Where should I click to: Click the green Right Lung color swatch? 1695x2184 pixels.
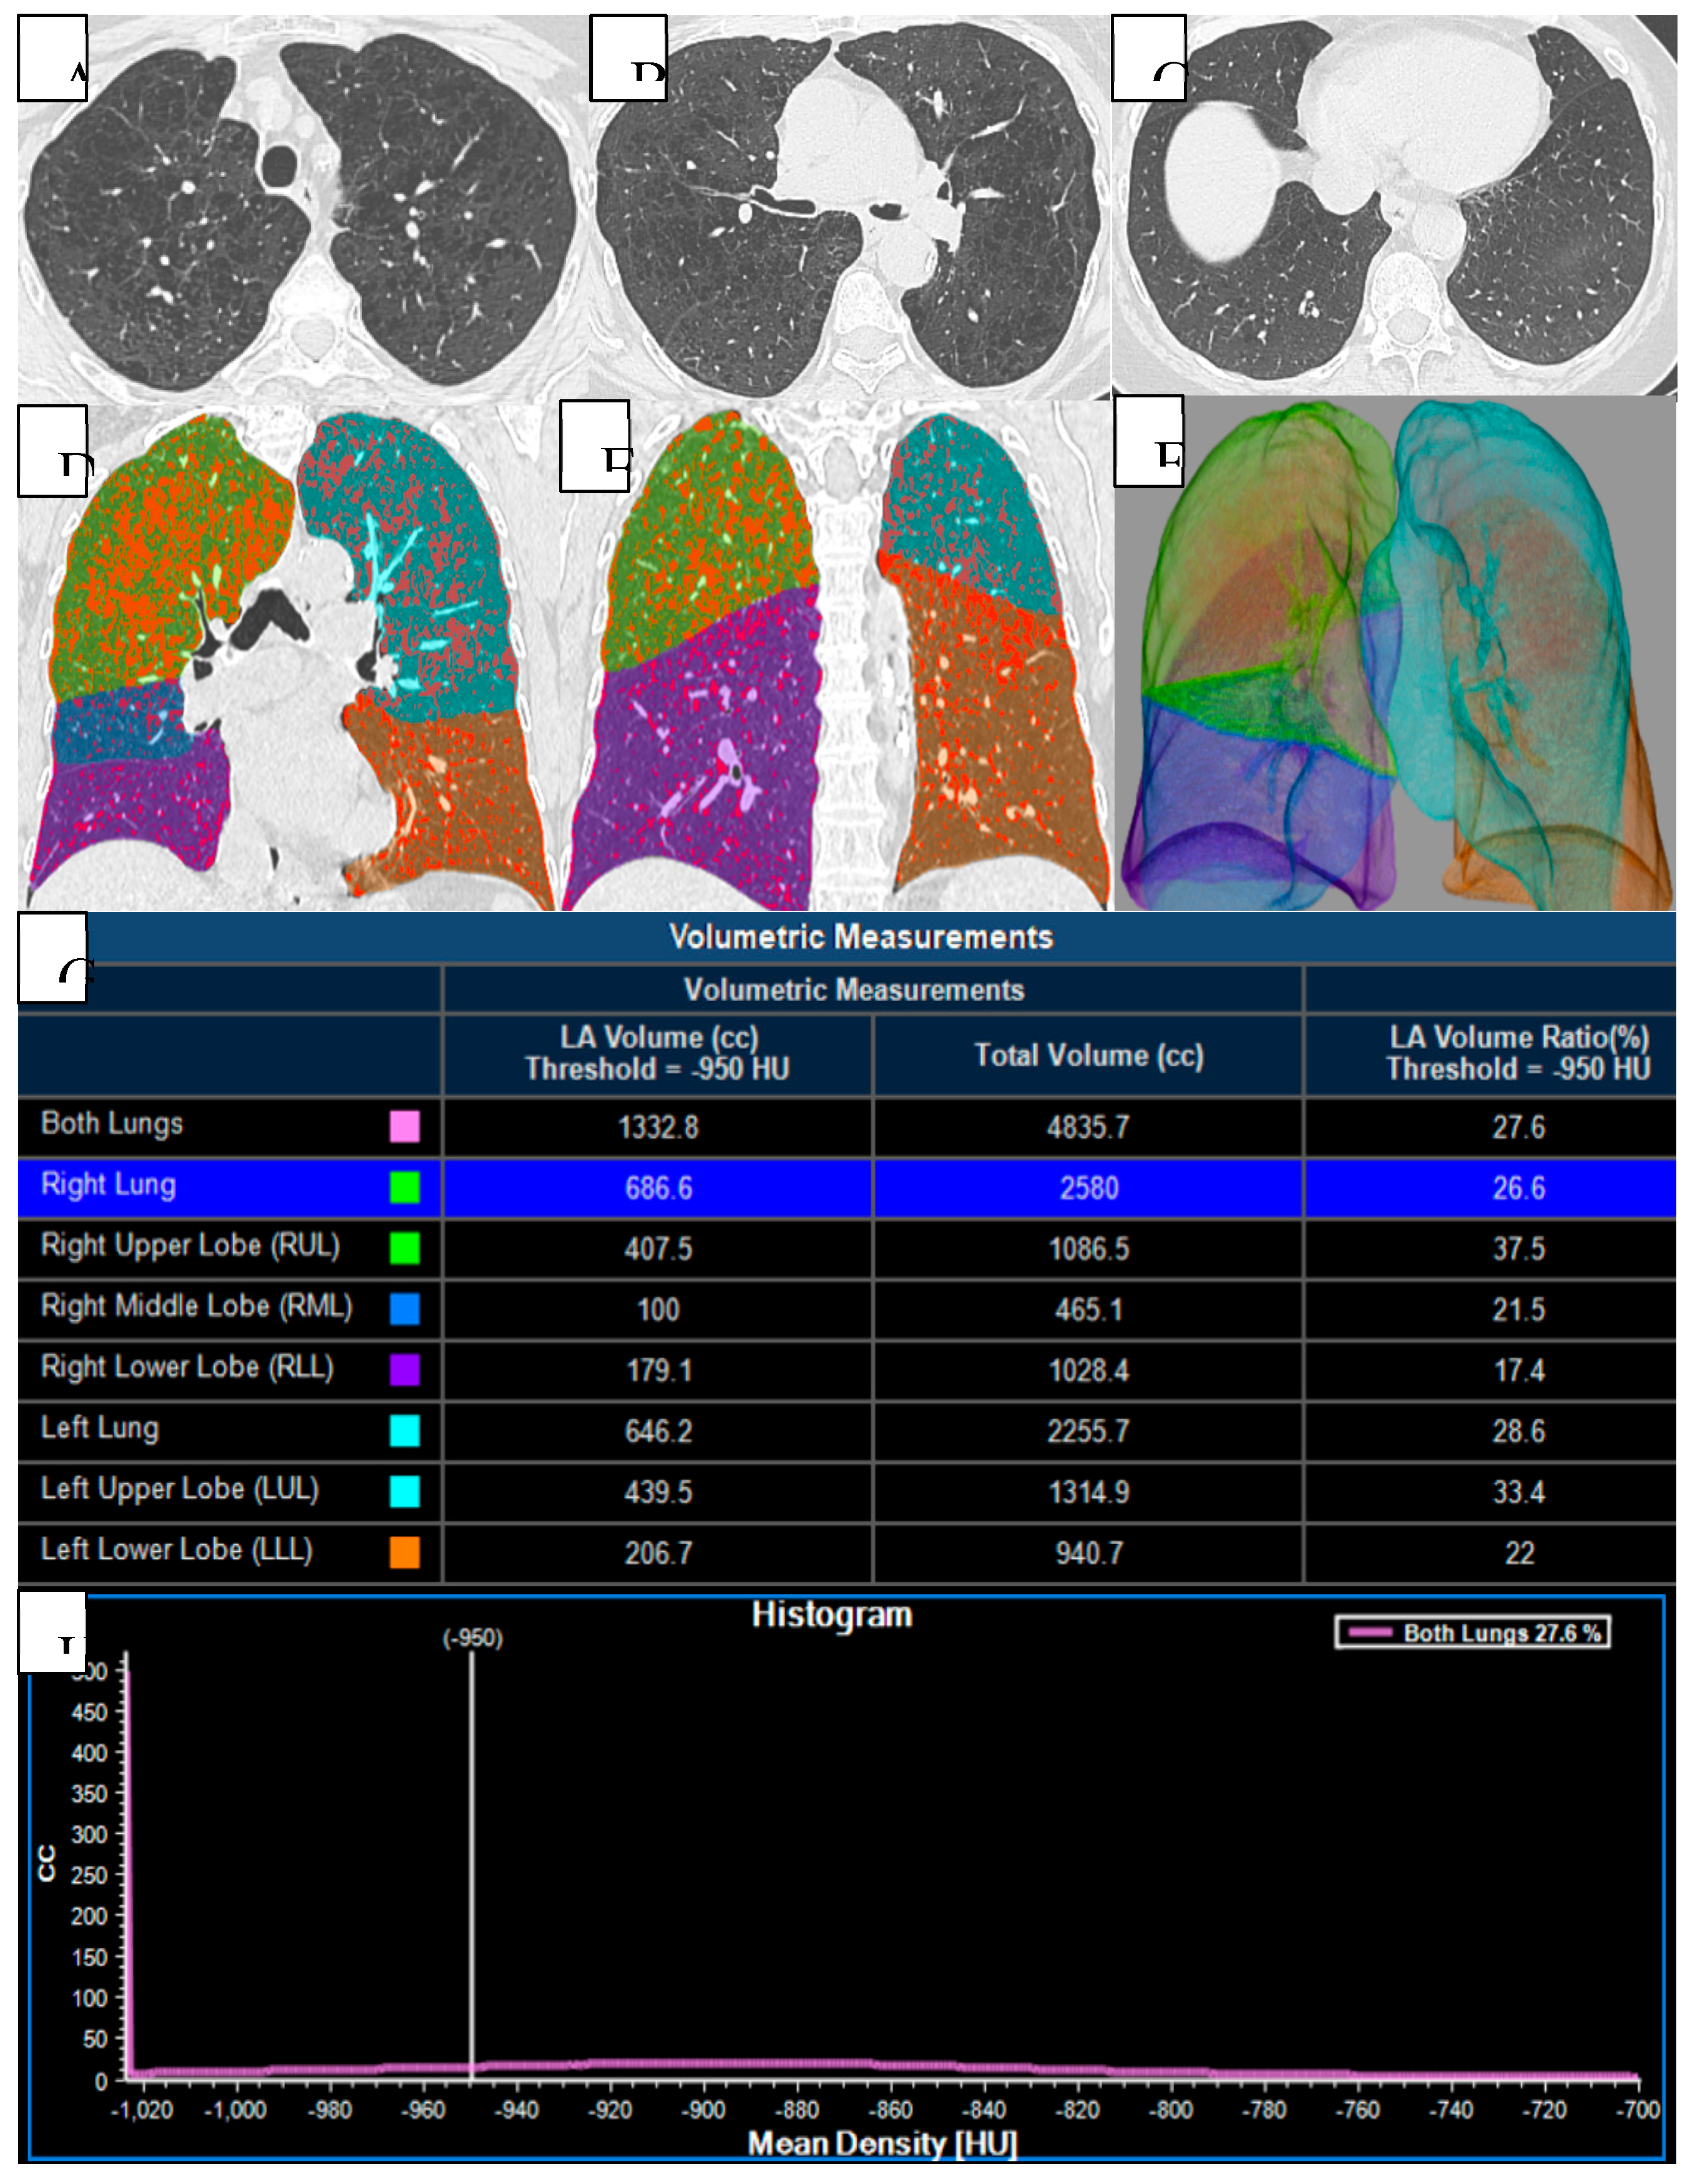[x=404, y=1187]
